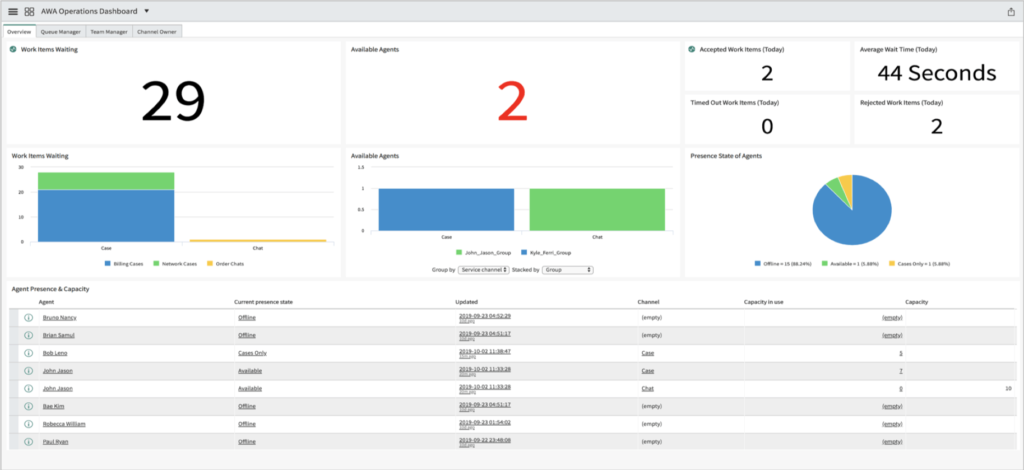Switch to the Queue Manager tab
1024x470 pixels.
(x=61, y=32)
